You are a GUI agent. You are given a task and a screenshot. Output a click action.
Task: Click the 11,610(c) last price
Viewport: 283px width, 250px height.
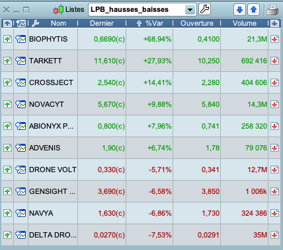coord(110,61)
